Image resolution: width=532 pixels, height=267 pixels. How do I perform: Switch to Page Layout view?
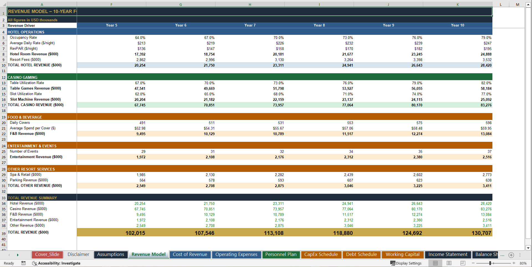tap(449, 263)
